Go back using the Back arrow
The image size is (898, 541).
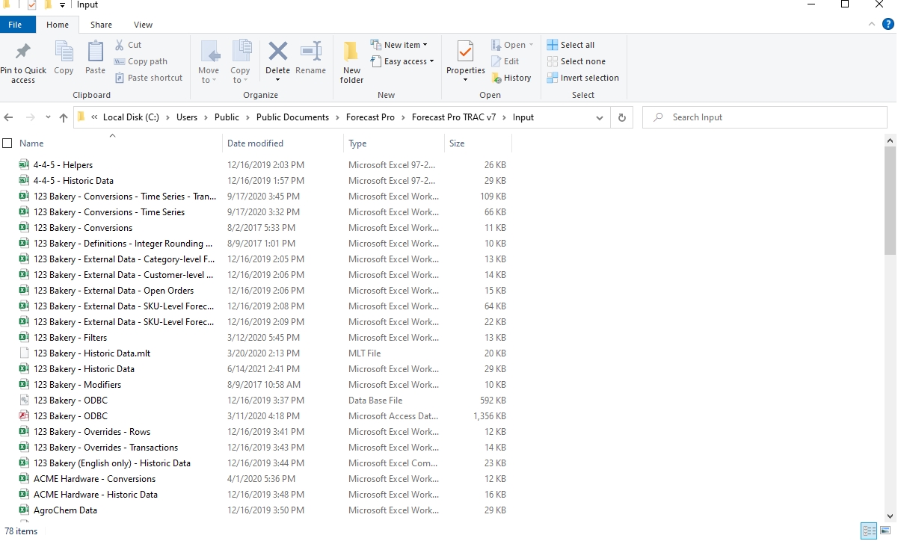[x=9, y=117]
